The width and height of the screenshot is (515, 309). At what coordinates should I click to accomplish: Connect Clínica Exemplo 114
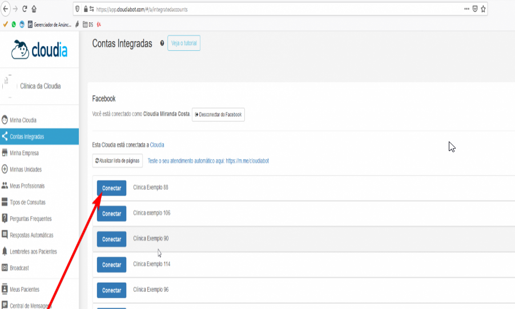pos(111,265)
